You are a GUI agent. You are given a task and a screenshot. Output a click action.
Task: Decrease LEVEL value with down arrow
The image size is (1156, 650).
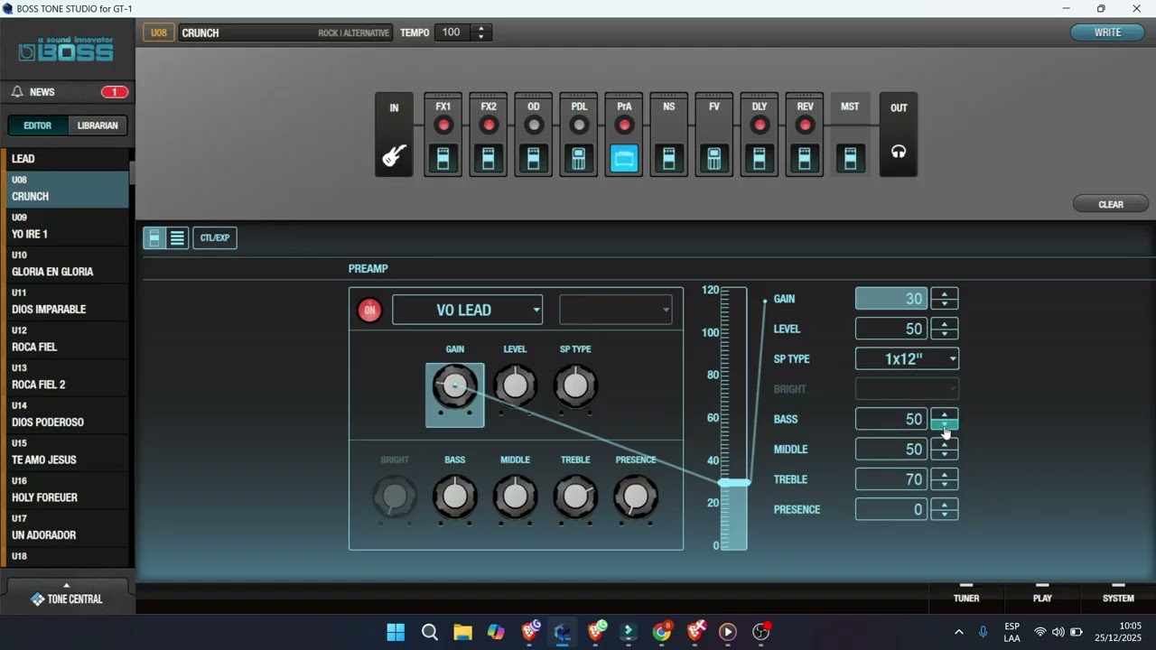pyautogui.click(x=945, y=334)
